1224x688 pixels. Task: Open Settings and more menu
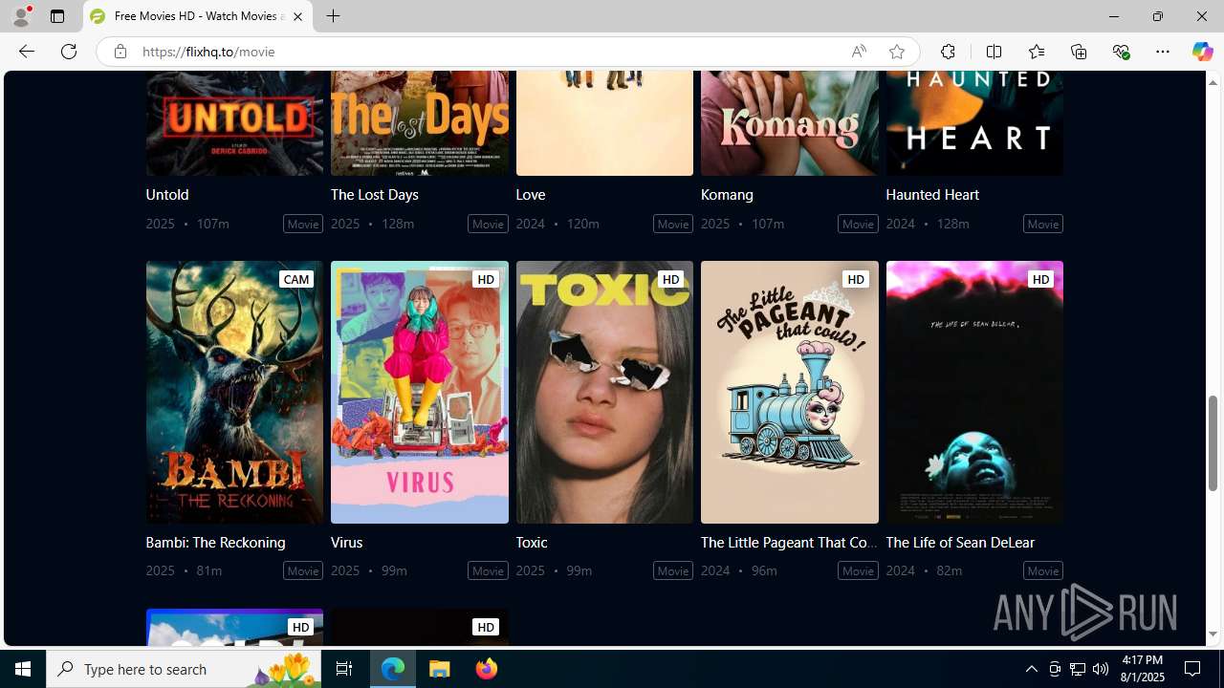[x=1163, y=52]
